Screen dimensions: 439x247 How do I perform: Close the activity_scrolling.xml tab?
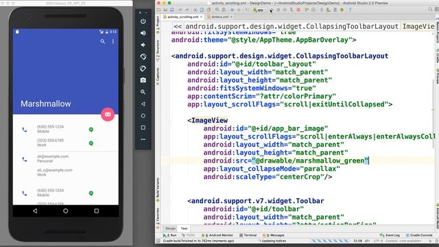201,16
